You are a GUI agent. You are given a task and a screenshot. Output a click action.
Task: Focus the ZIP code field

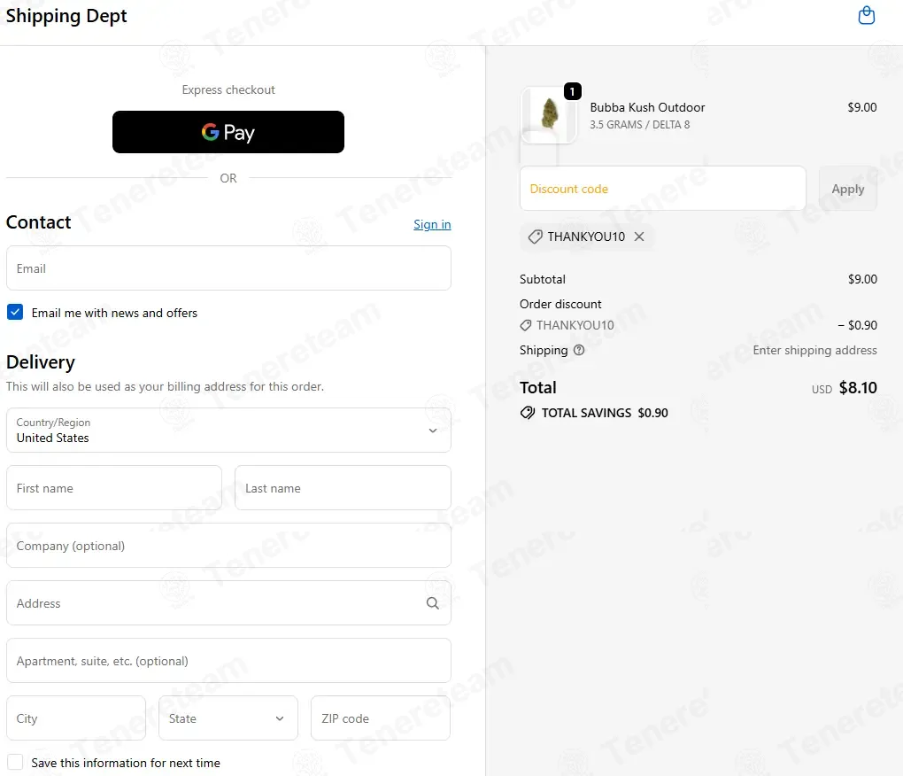(x=380, y=718)
